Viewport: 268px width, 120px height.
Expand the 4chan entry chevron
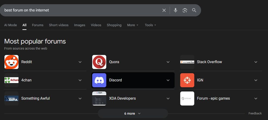point(80,80)
